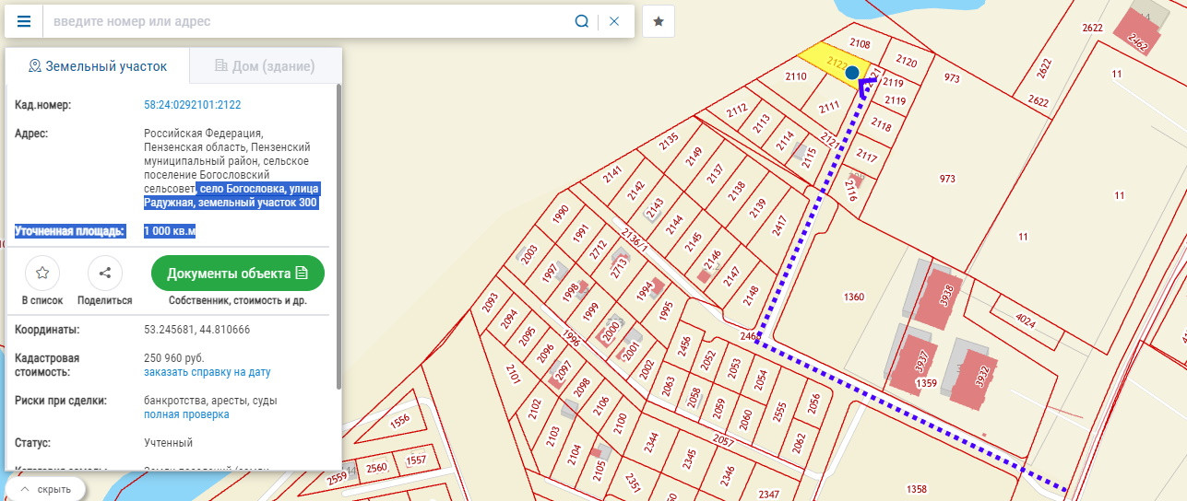Click parcel 2093 on map

[x=491, y=303]
